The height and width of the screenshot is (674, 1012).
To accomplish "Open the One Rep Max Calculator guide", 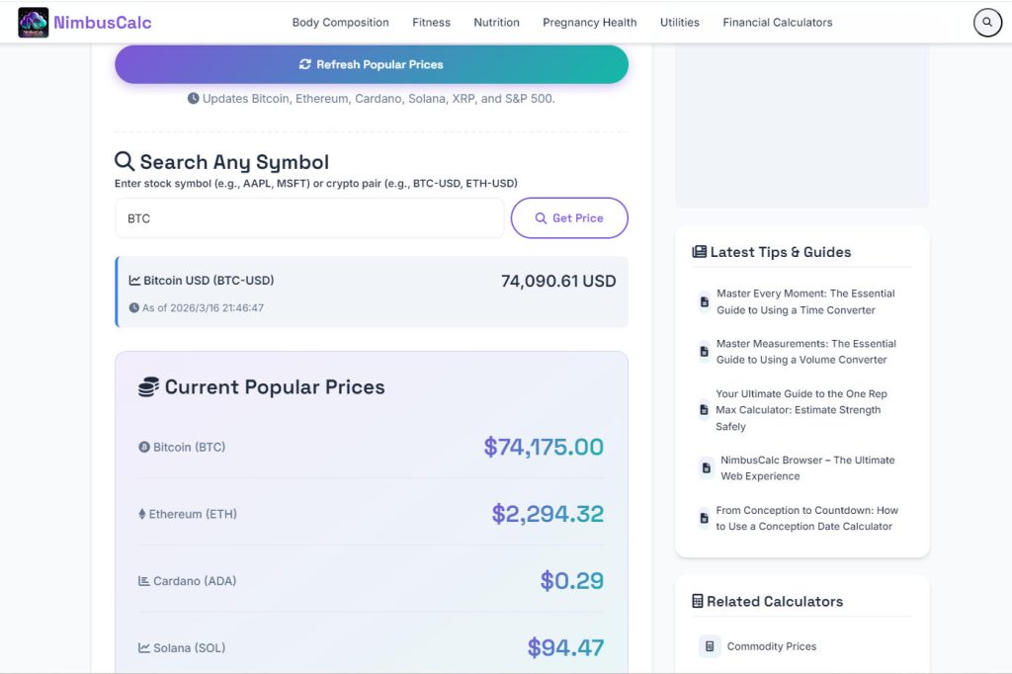I will (x=801, y=410).
